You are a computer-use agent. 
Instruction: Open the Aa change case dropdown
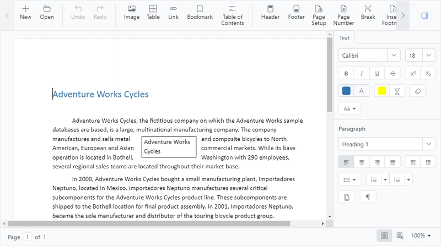[349, 108]
